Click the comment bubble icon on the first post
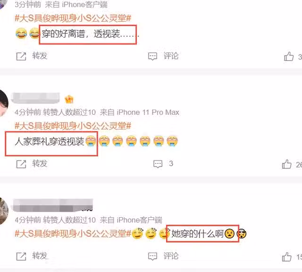This screenshot has height=272, width=302. [x=152, y=57]
